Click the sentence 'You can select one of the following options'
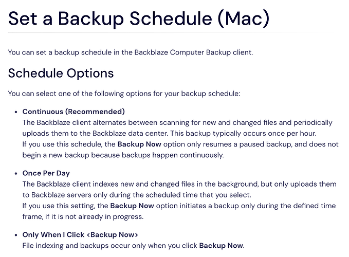This screenshot has width=349, height=257. (124, 94)
